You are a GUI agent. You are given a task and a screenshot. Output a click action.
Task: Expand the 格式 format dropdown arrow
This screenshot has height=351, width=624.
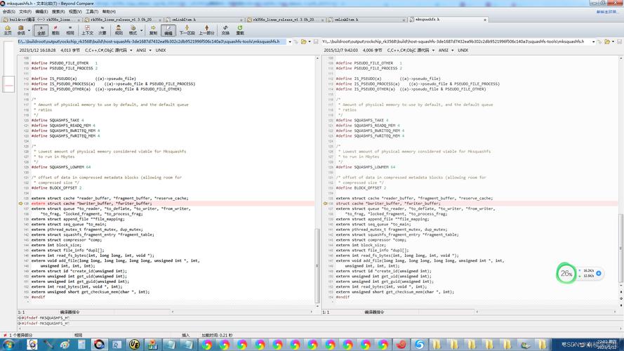141,30
